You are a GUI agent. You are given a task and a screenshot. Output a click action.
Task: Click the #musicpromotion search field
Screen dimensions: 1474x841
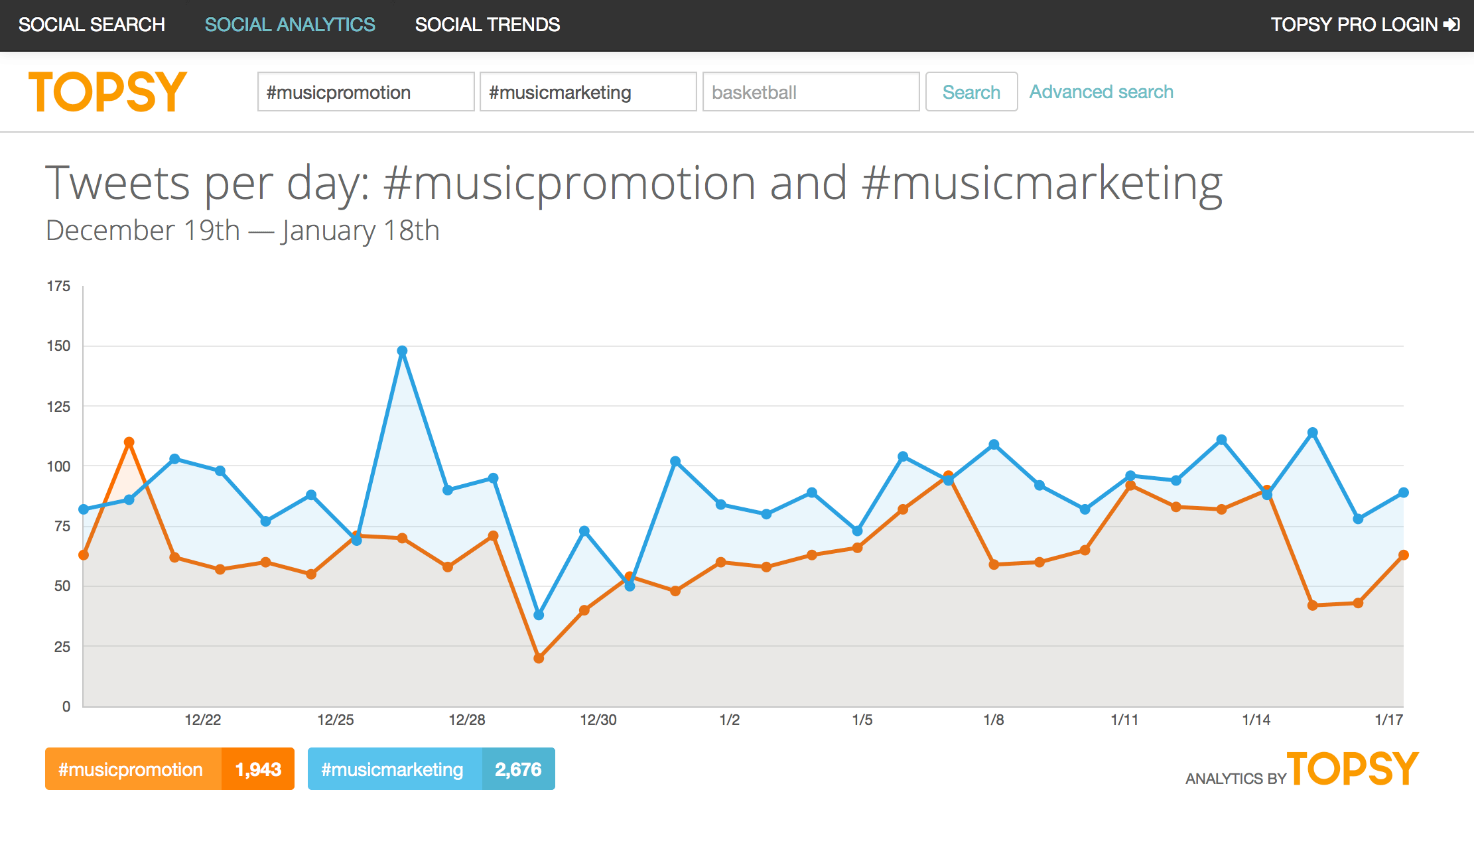click(366, 92)
